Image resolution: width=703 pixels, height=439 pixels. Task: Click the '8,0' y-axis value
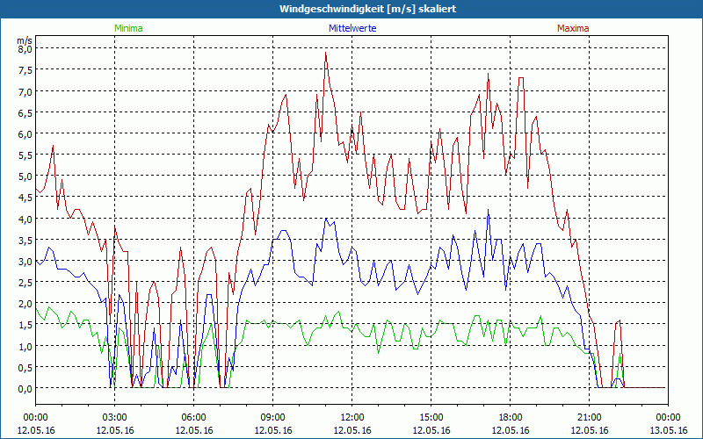tap(25, 49)
